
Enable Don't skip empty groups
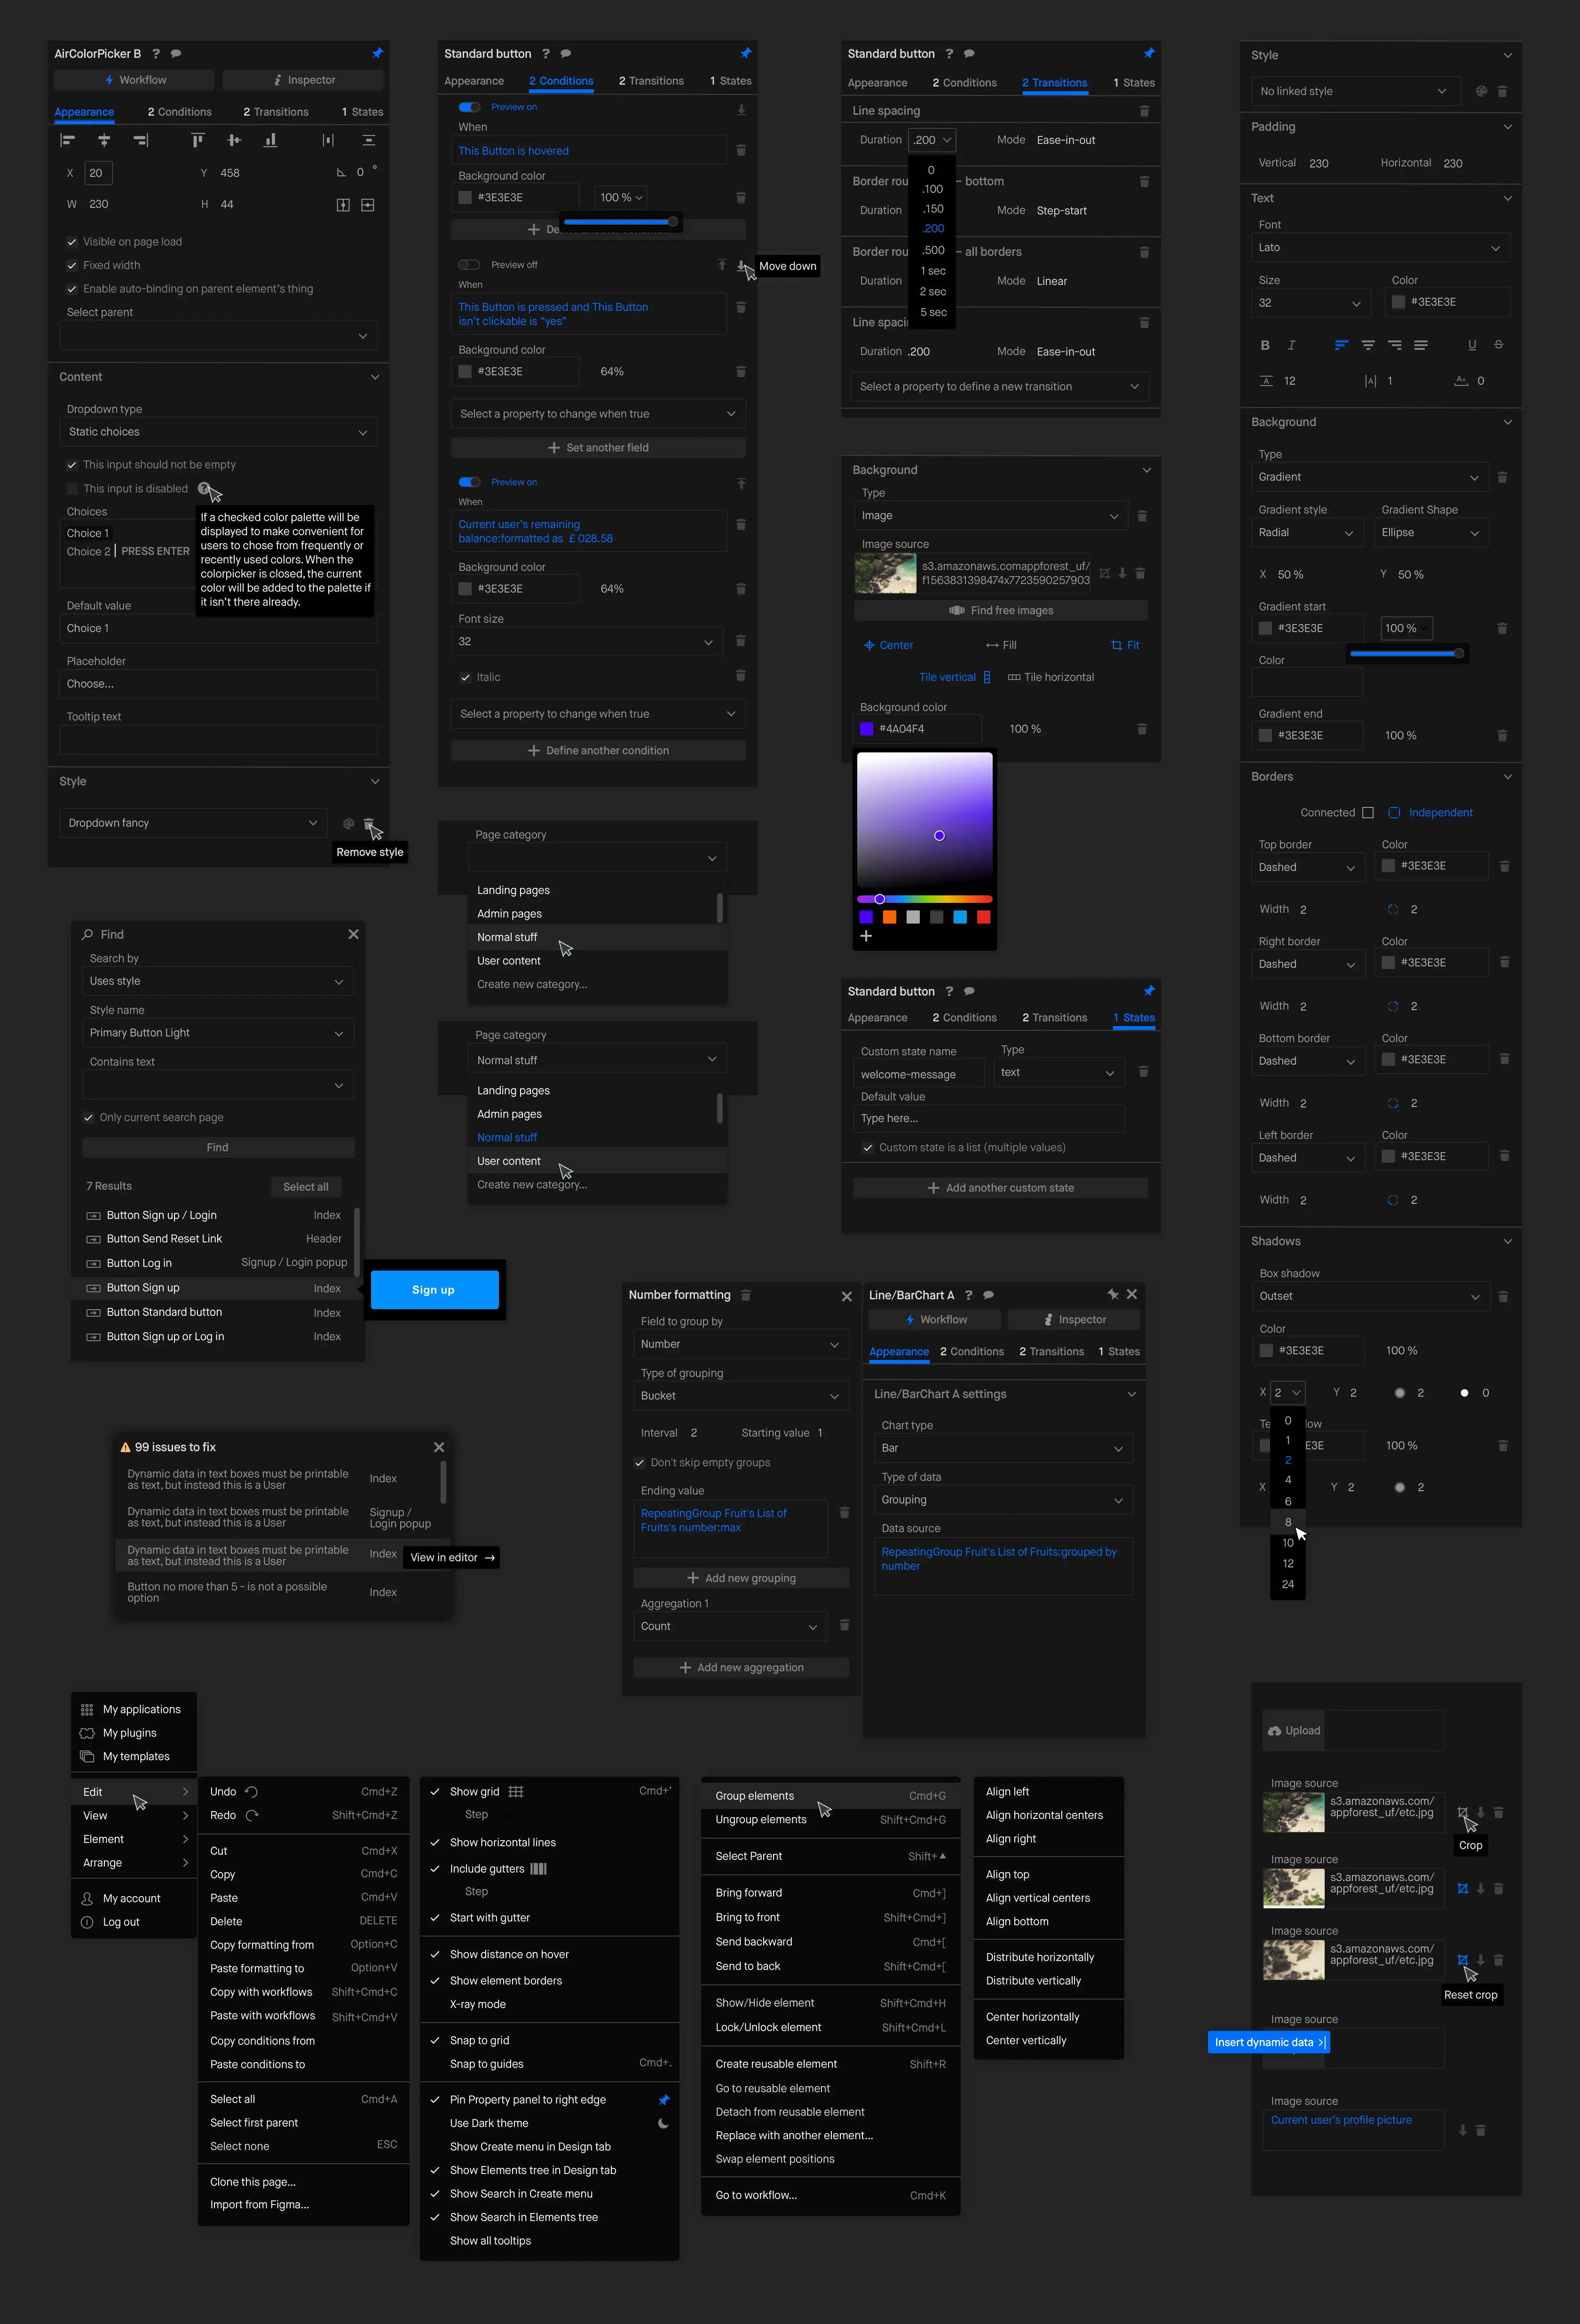tap(640, 1462)
